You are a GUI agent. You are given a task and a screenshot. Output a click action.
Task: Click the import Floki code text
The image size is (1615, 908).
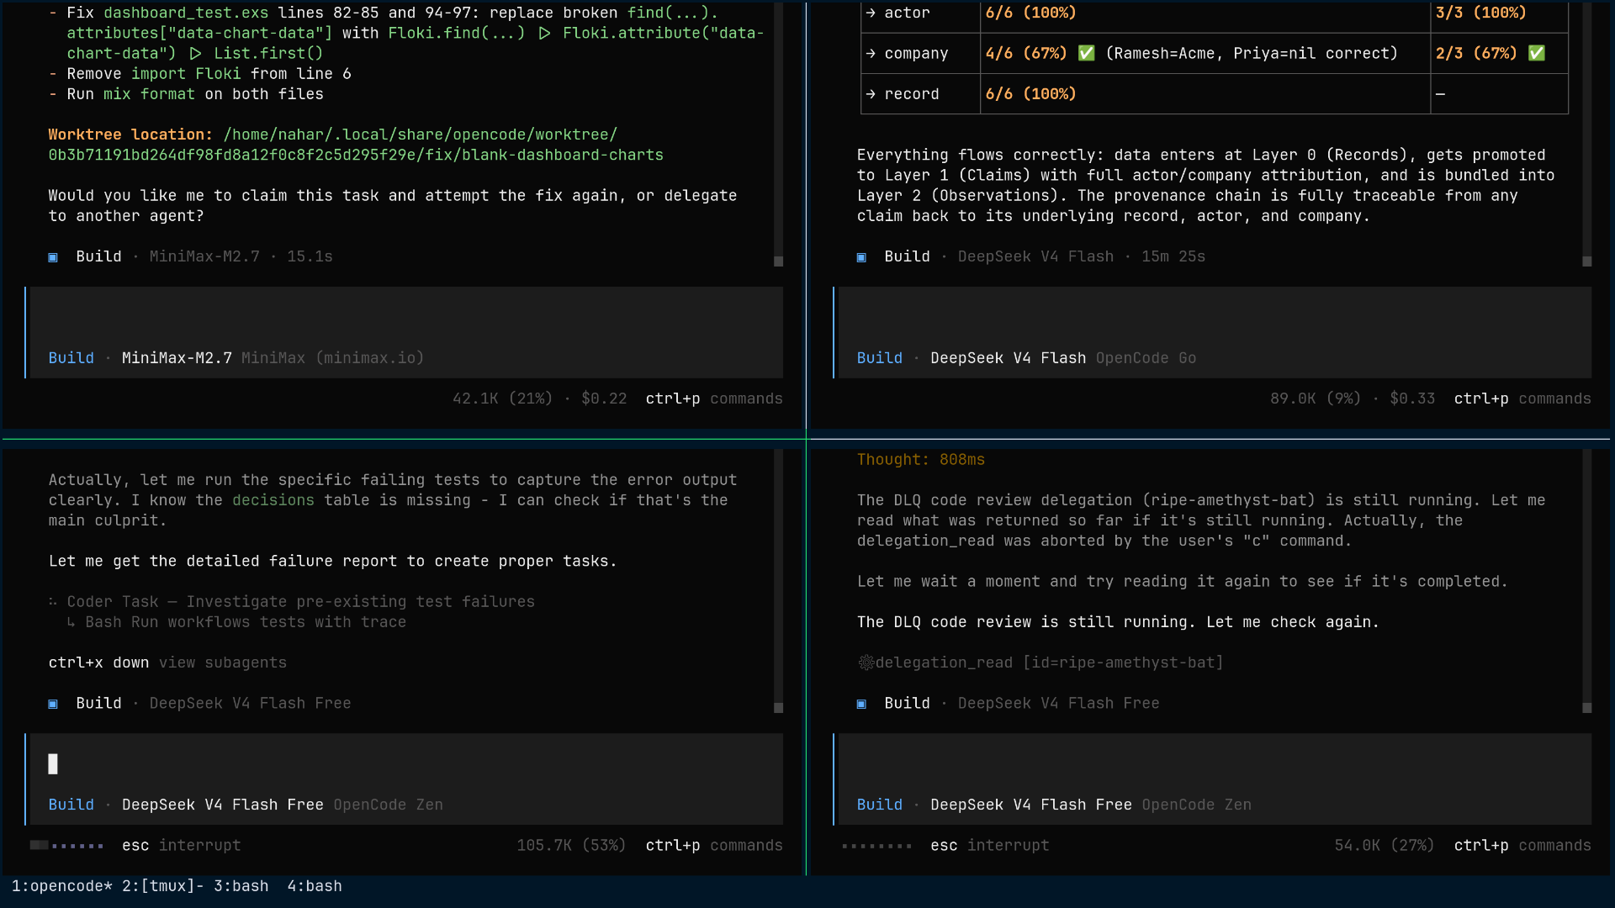(x=186, y=74)
